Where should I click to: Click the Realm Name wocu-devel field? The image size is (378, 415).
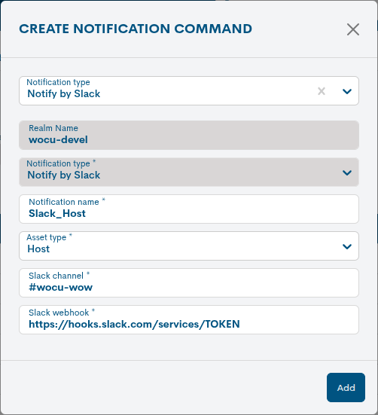pos(189,136)
